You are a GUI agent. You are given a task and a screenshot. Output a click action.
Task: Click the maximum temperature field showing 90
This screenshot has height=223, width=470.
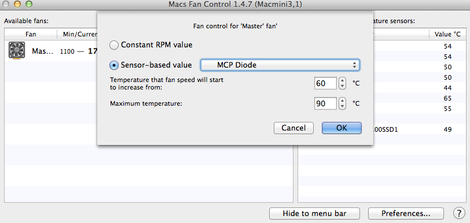[x=325, y=103]
